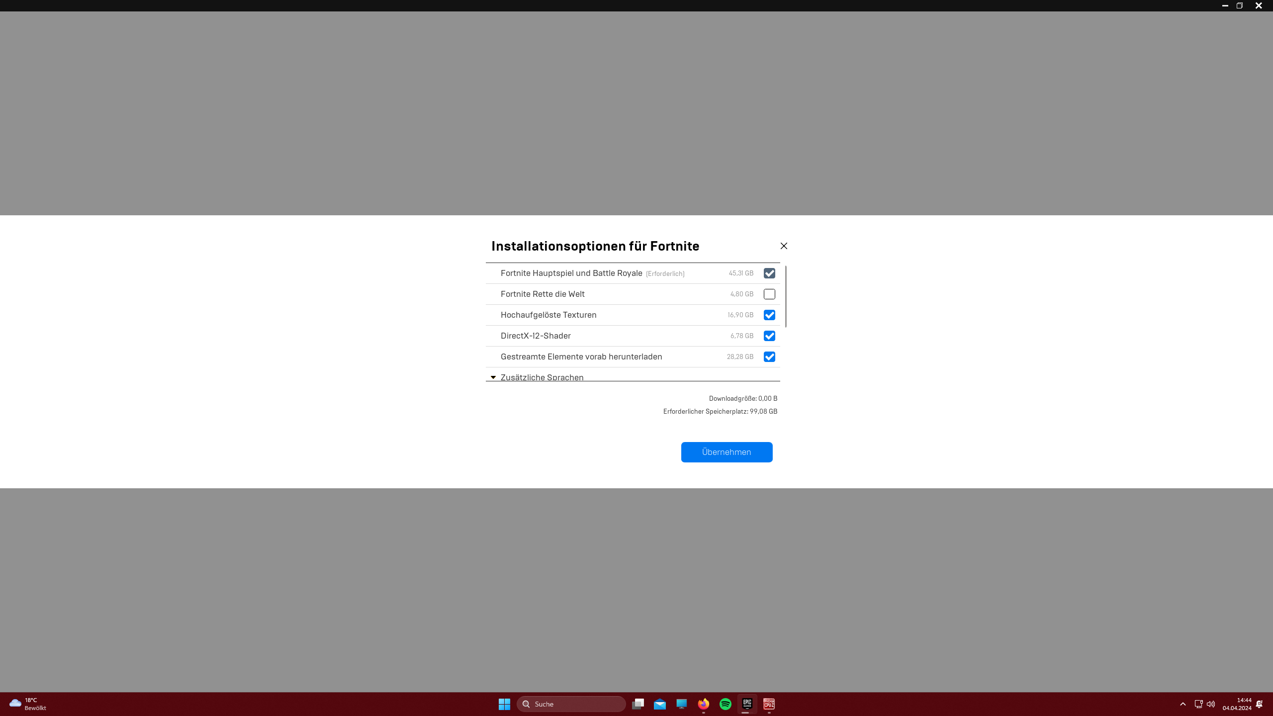1273x716 pixels.
Task: Open Firefox from the taskbar
Action: 703,704
